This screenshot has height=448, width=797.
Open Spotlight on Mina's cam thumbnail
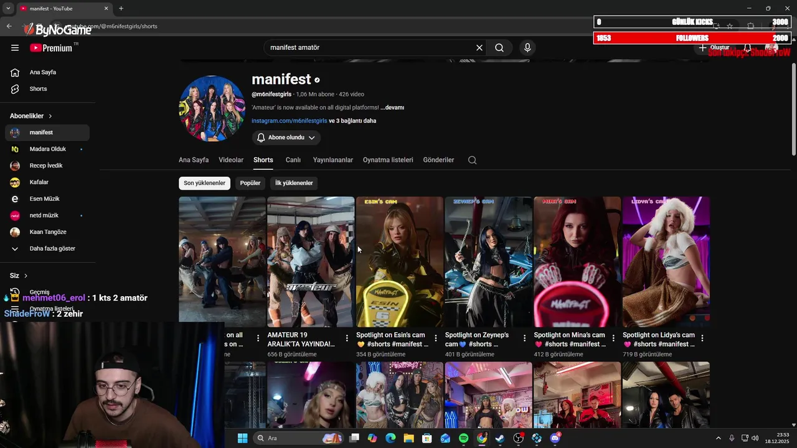pos(577,262)
